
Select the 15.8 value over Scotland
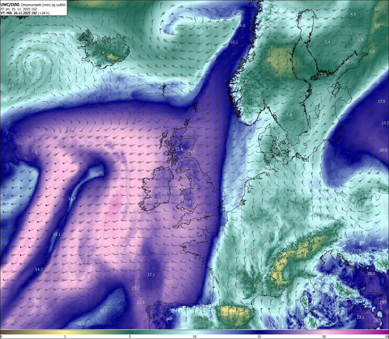point(179,149)
